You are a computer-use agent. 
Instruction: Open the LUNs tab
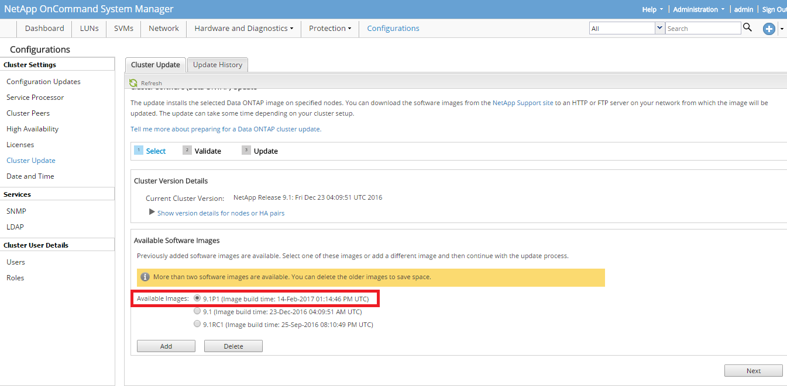click(x=89, y=28)
